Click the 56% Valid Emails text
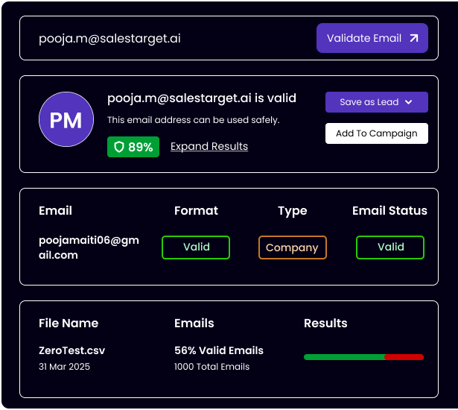Image resolution: width=458 pixels, height=410 pixels. [x=219, y=350]
